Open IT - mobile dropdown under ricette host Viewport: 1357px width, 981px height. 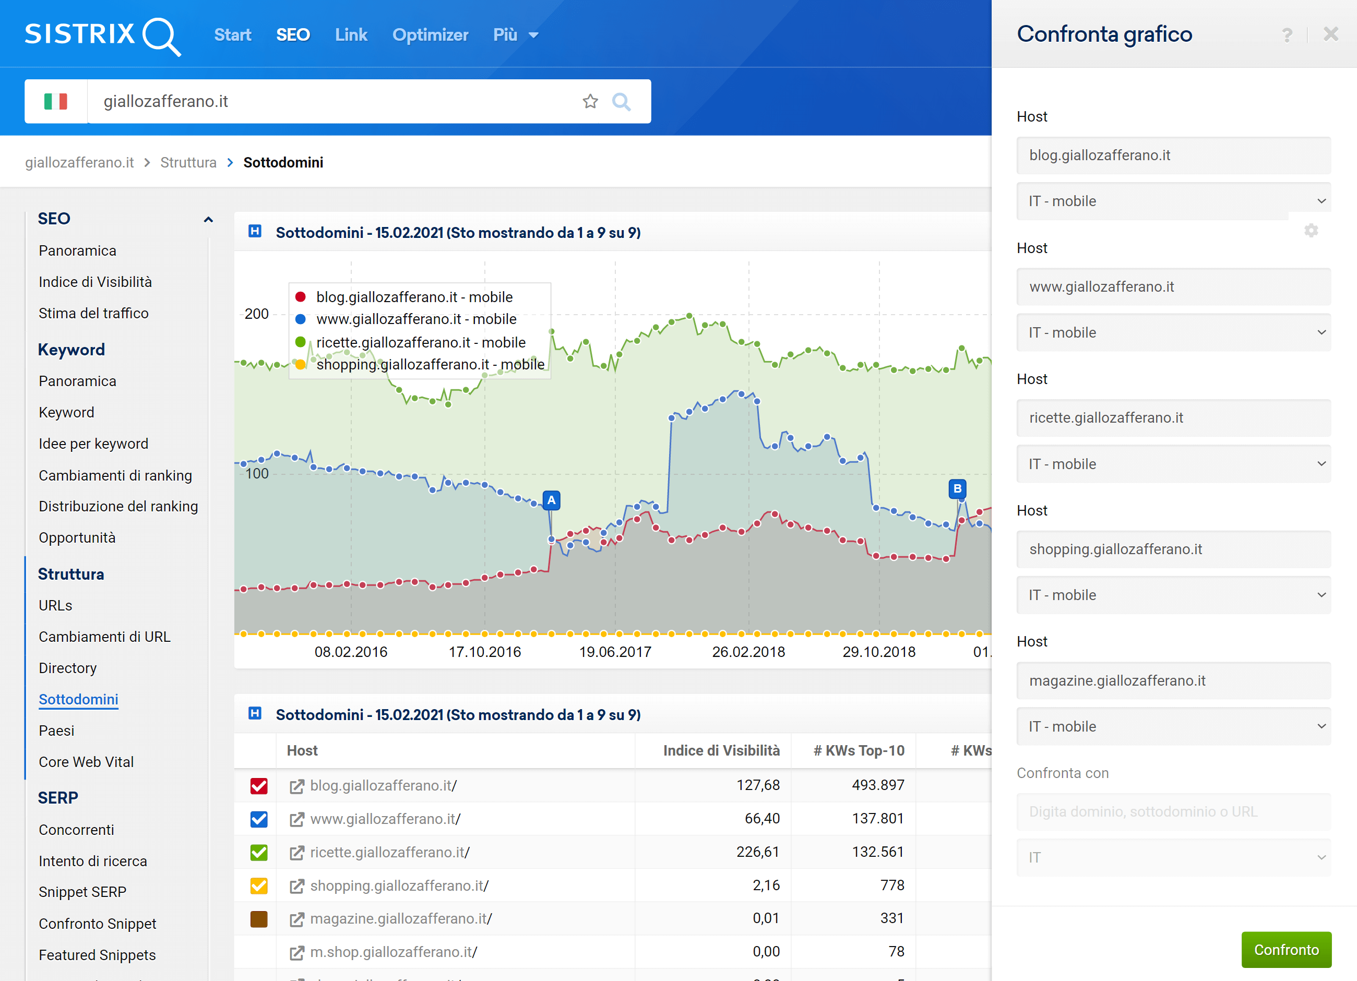click(x=1173, y=464)
